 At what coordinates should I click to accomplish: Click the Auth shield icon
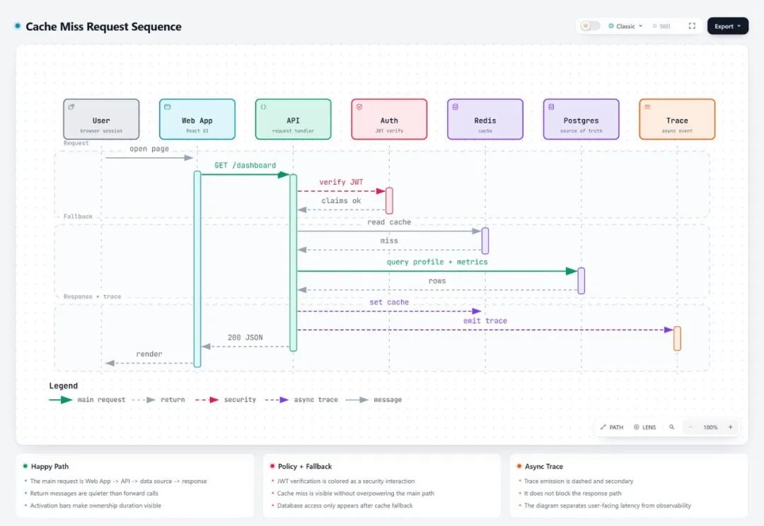point(359,107)
